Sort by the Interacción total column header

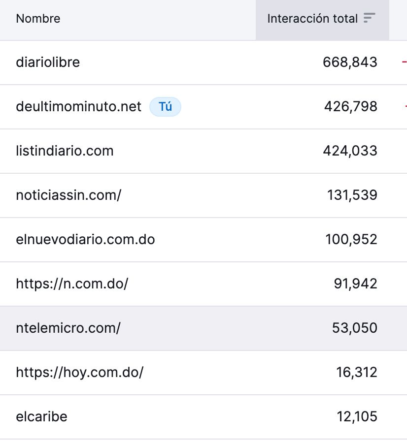(312, 19)
